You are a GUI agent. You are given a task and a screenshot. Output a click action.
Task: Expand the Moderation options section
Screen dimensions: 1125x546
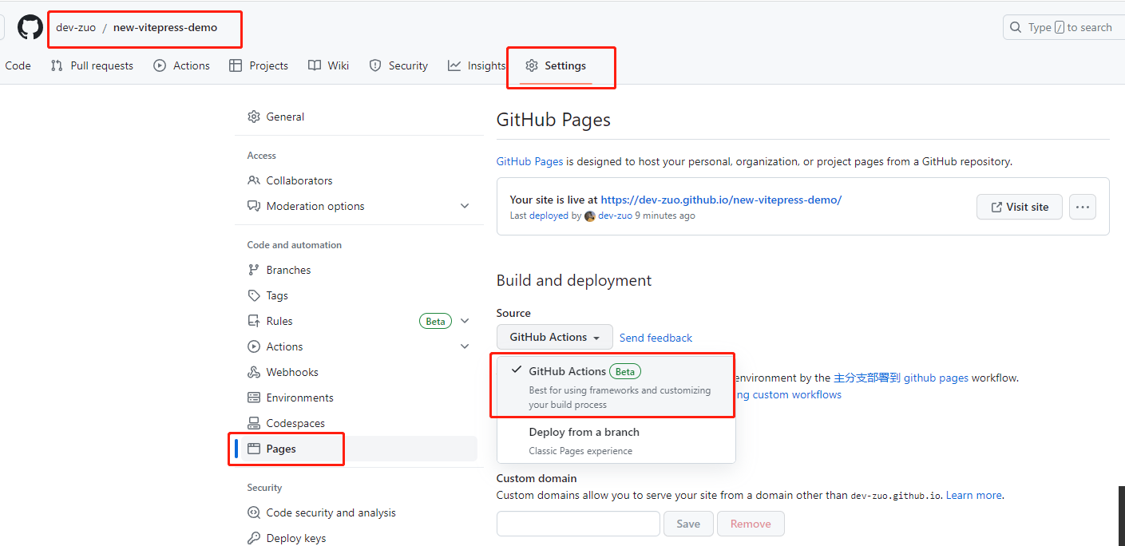[x=465, y=206]
